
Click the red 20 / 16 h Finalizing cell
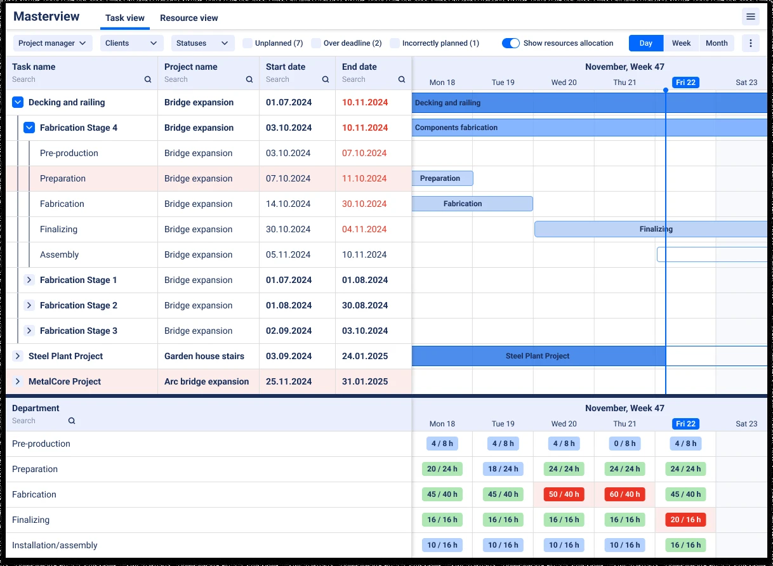point(685,520)
